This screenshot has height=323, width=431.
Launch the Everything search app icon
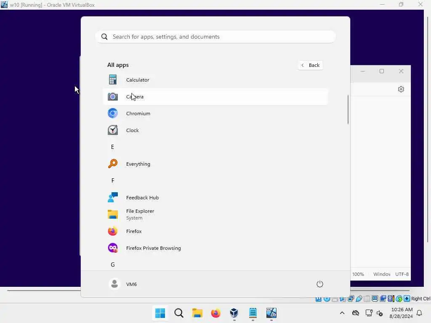click(113, 164)
